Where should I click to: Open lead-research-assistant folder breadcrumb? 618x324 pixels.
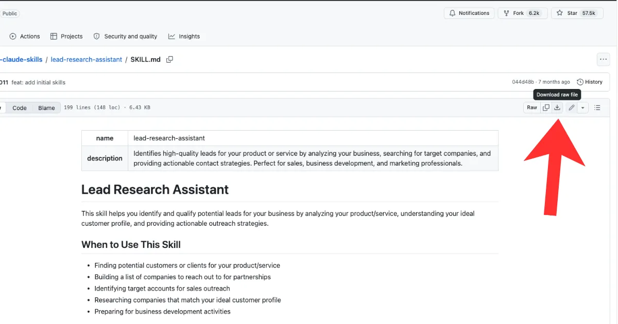coord(87,60)
